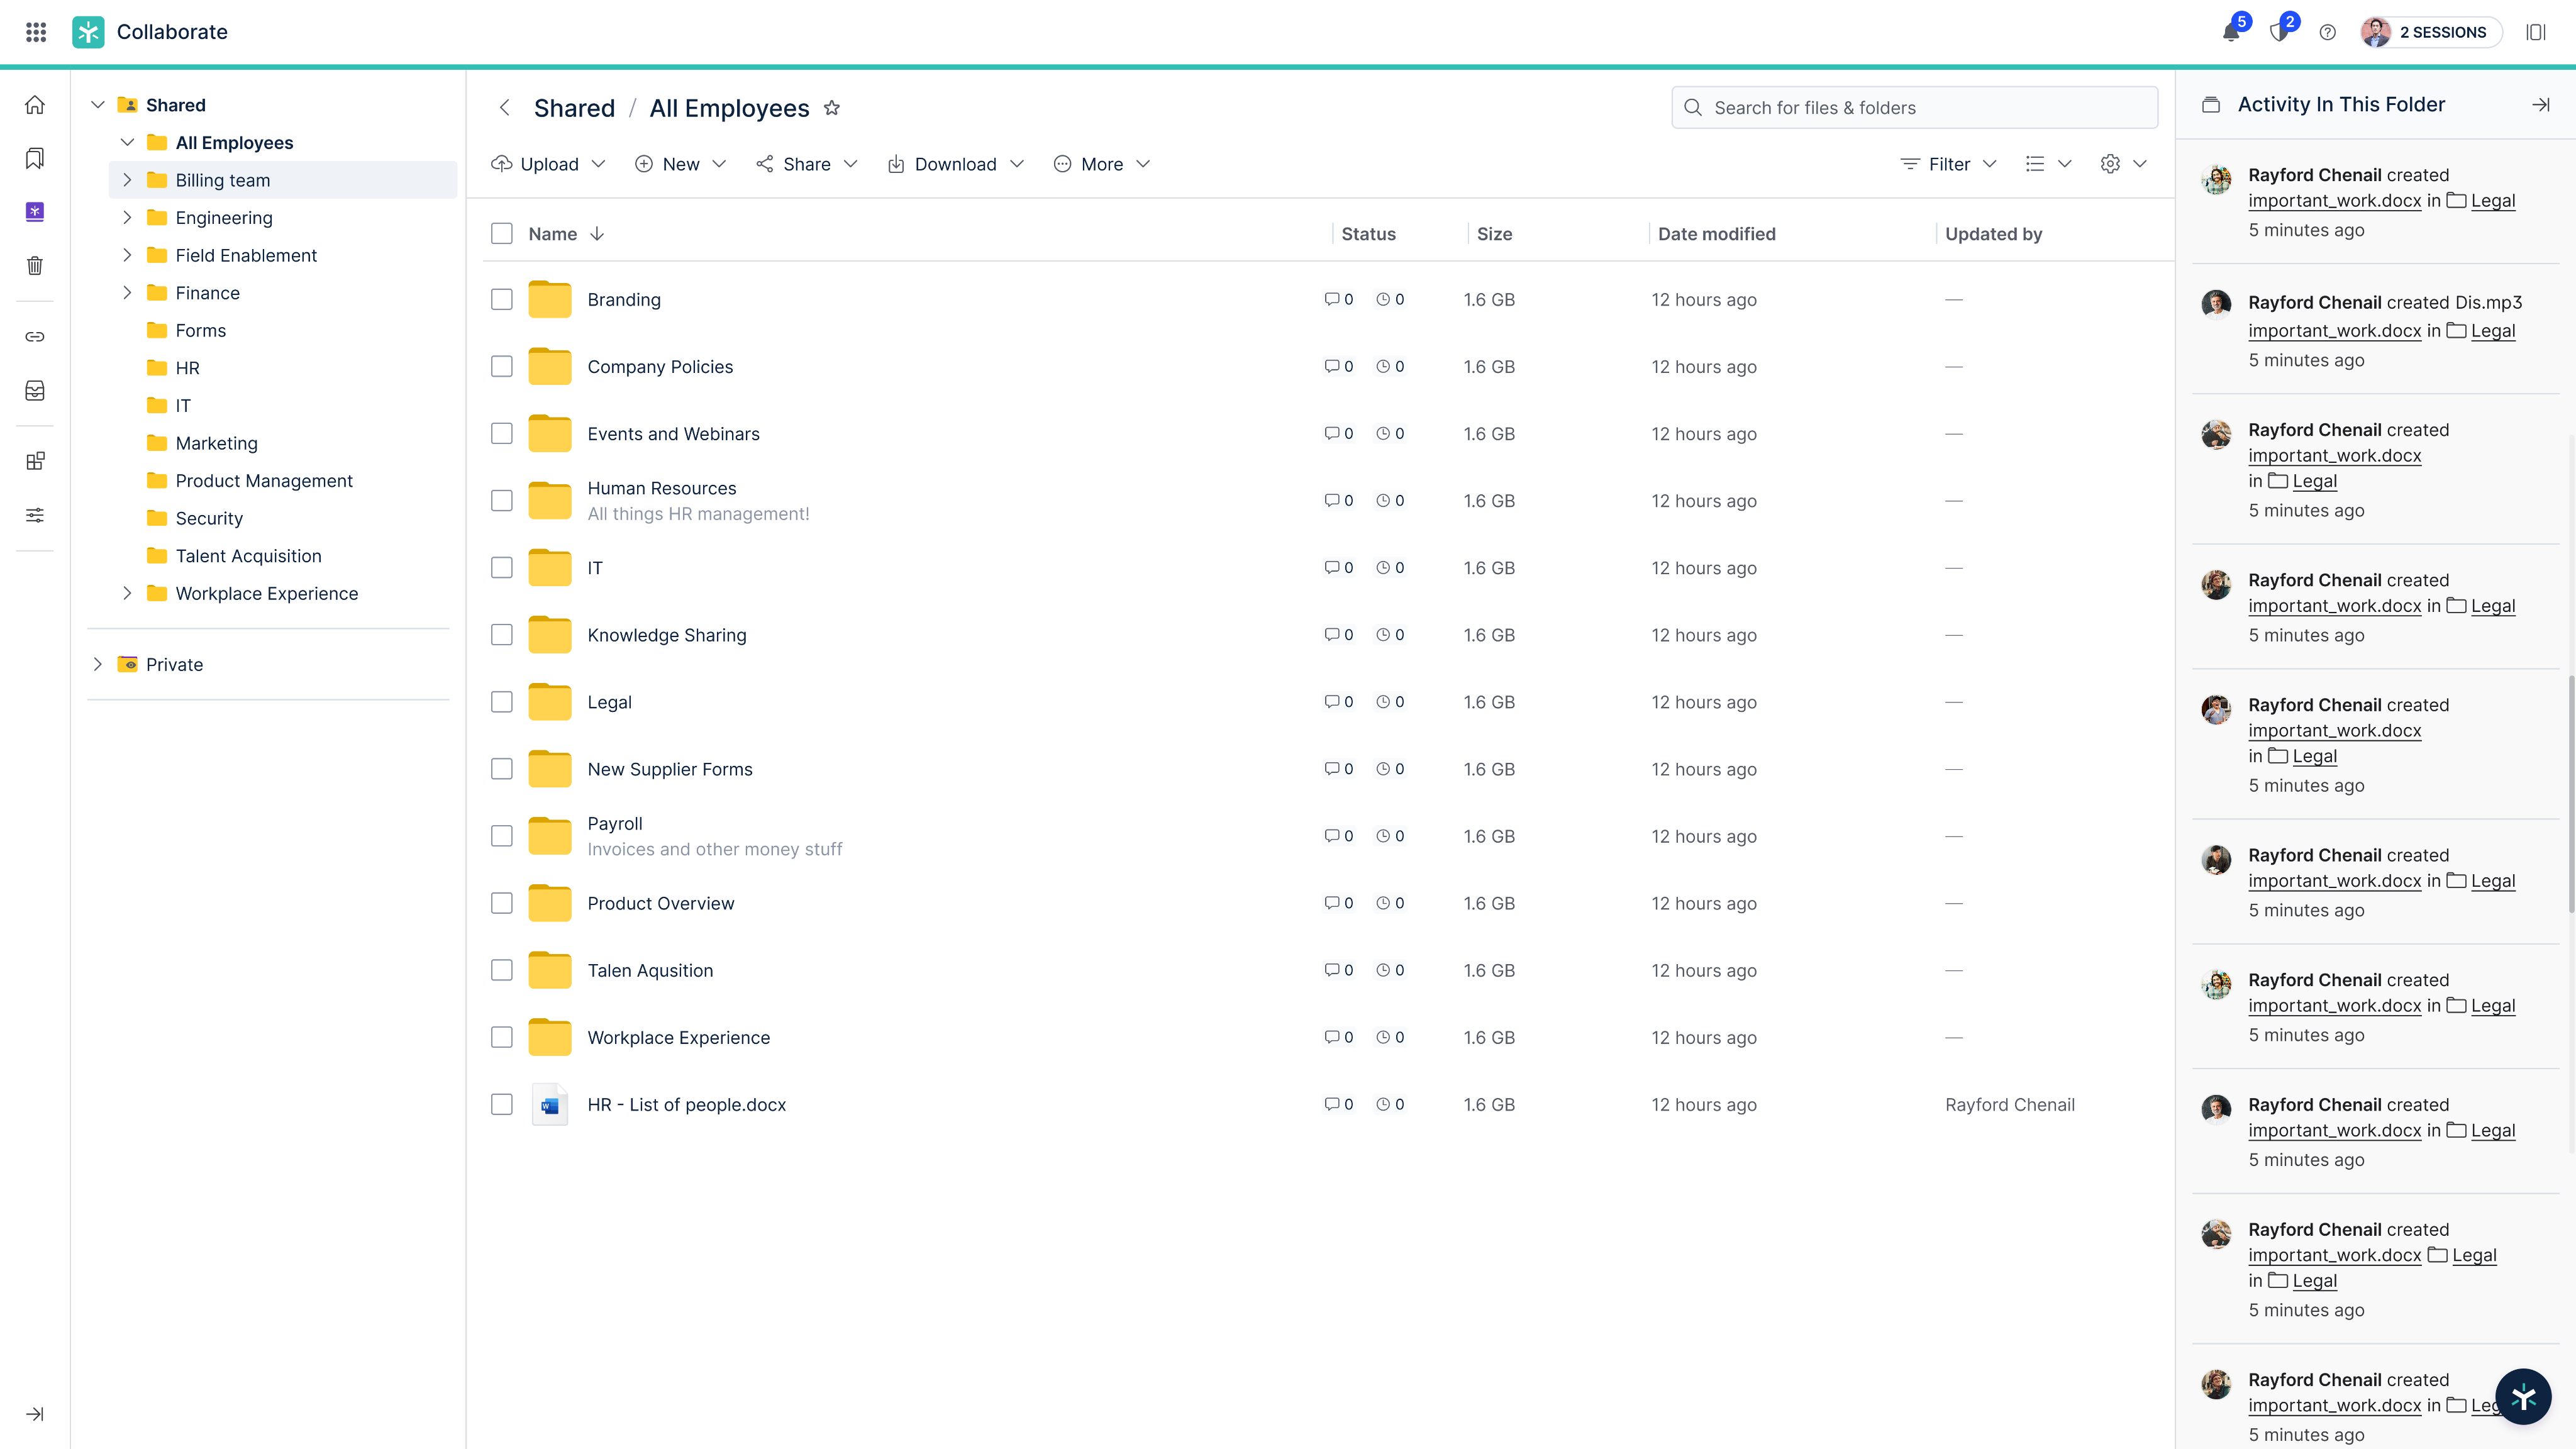Open the More actions menu
Viewport: 2576px width, 1449px height.
tap(1101, 164)
